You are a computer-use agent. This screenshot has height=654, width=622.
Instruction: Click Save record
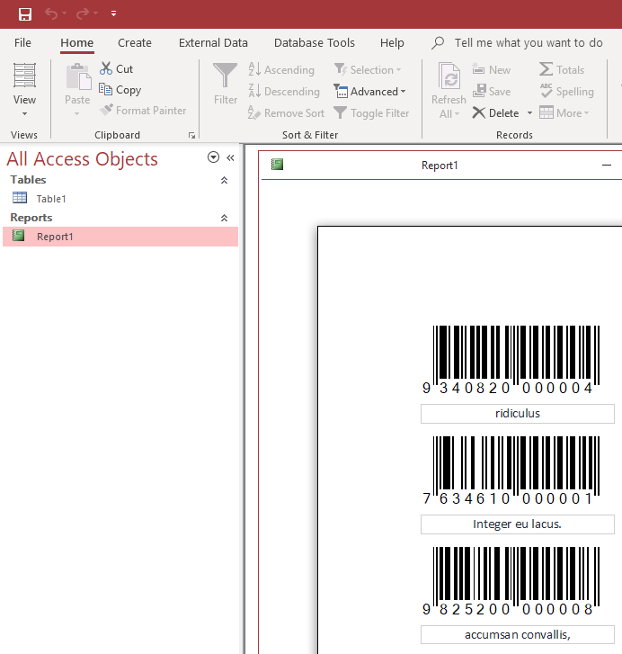point(492,92)
